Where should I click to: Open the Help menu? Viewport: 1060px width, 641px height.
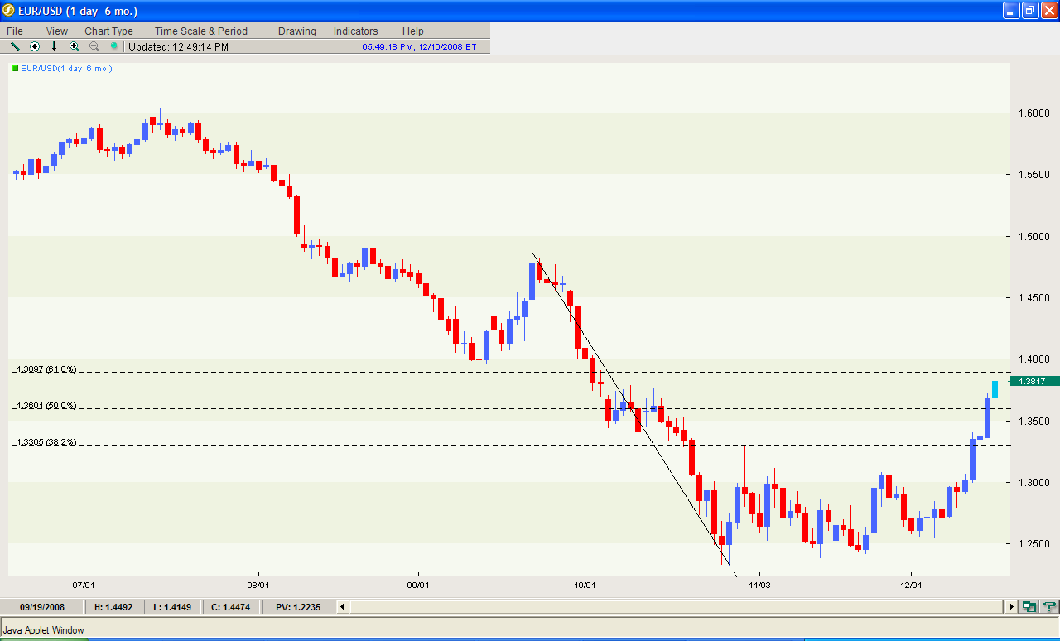413,31
